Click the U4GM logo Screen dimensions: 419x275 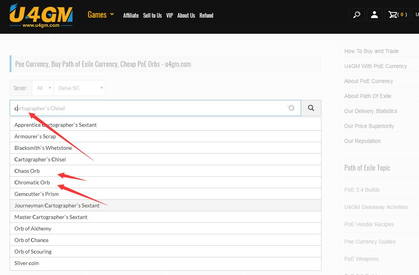(x=41, y=15)
